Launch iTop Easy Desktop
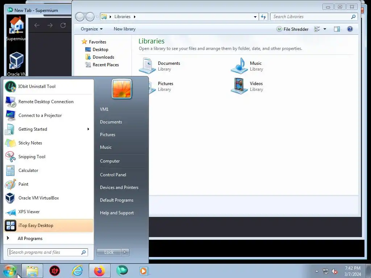The image size is (371, 278). click(x=49, y=226)
